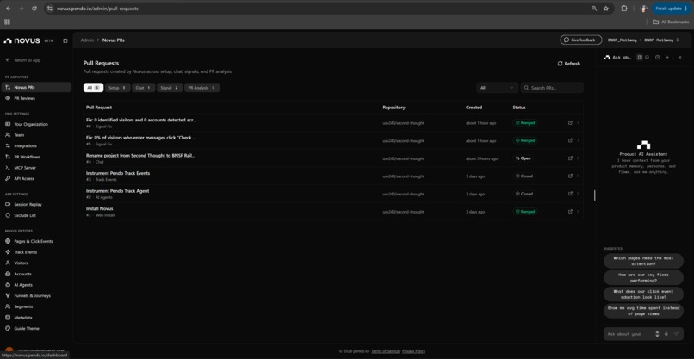The image size is (694, 359).
Task: Open external link for 'Fix: 0% of visitors' PR
Action: coord(570,140)
